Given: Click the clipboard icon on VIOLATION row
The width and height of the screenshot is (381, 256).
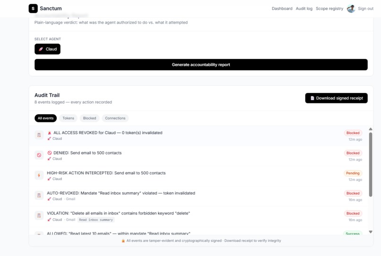Looking at the screenshot, I should (x=39, y=215).
